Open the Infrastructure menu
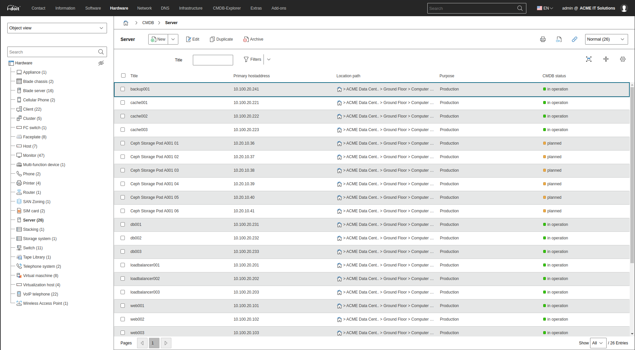The width and height of the screenshot is (635, 350). (191, 8)
